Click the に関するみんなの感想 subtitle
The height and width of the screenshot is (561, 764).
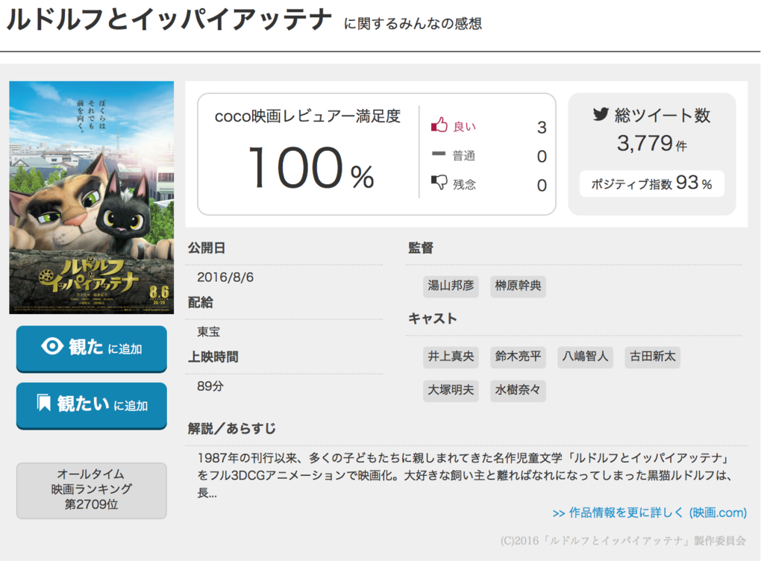(x=413, y=23)
